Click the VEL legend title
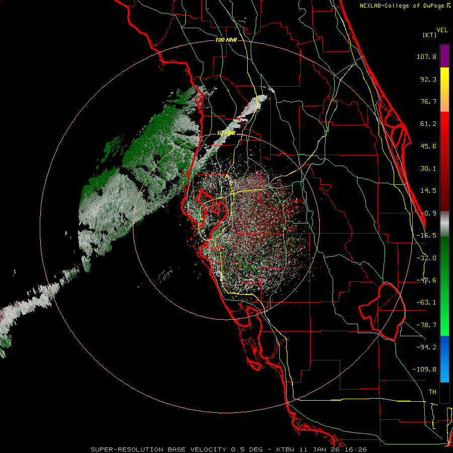 coord(442,30)
